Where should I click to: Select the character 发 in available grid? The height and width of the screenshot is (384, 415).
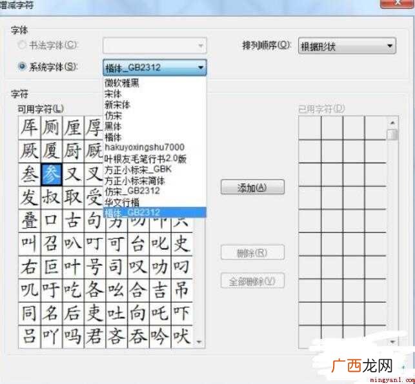30,198
